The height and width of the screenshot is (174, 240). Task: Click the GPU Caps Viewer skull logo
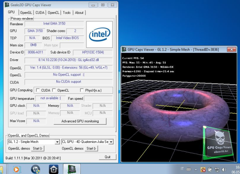pos(219,143)
